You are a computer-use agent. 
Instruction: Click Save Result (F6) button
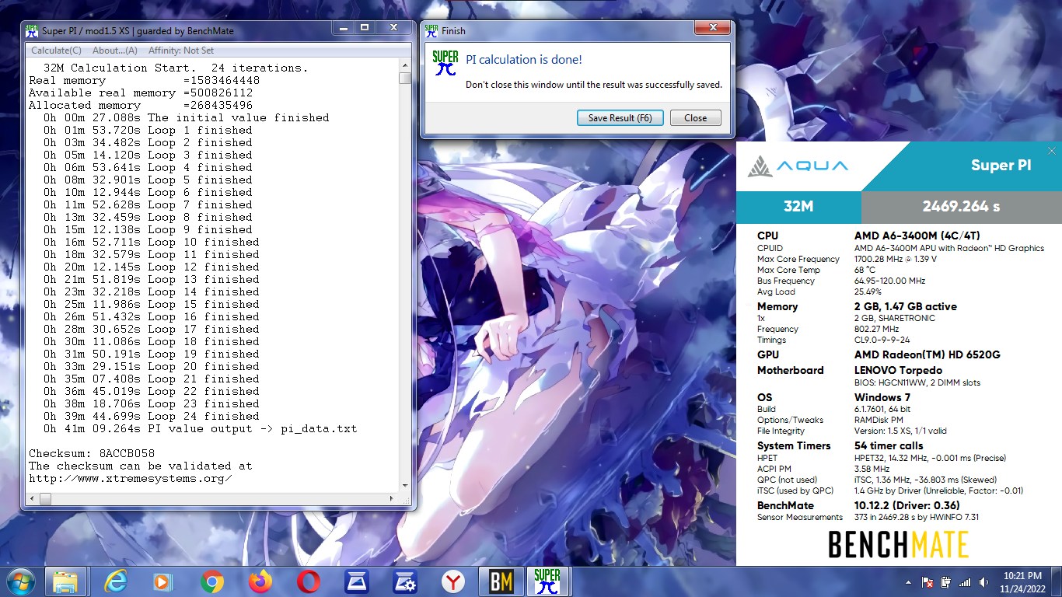point(620,118)
